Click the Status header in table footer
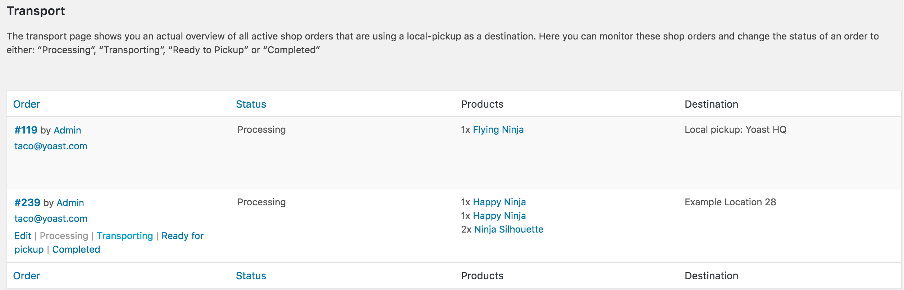904x290 pixels. pyautogui.click(x=251, y=276)
